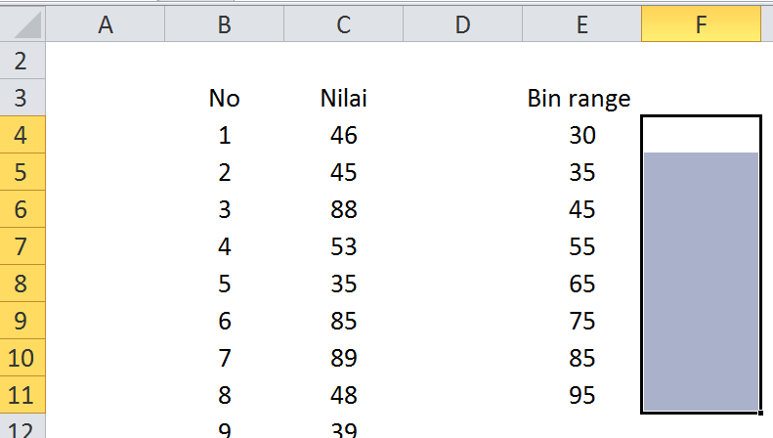773x438 pixels.
Task: Select cell containing Nilai value 88
Action: (344, 209)
